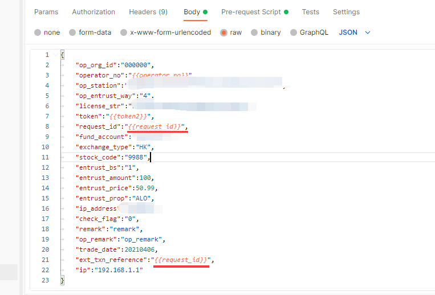The width and height of the screenshot is (435, 295).
Task: Open the Headers (9) tab
Action: (x=148, y=12)
